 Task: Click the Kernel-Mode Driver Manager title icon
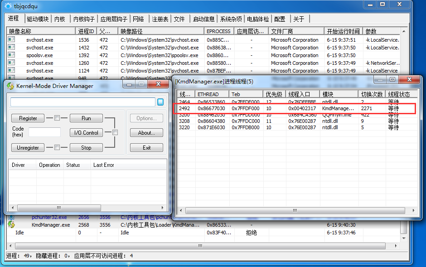point(10,86)
